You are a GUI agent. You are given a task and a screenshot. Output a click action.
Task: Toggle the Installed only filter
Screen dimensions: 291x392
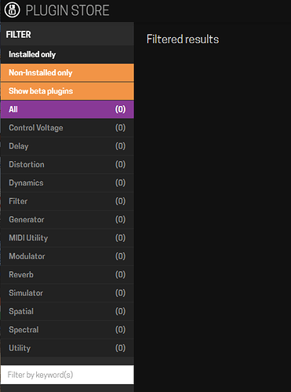[x=67, y=54]
